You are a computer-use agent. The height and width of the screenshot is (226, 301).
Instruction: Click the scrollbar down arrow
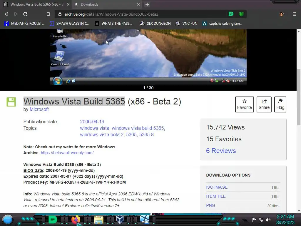click(x=299, y=211)
